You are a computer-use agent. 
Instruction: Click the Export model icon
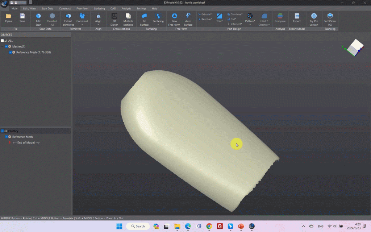point(297,16)
